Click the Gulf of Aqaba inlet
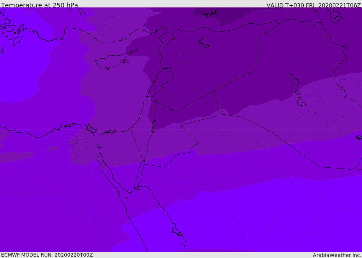Screen dimensions: 362x258 pyautogui.click(x=139, y=175)
